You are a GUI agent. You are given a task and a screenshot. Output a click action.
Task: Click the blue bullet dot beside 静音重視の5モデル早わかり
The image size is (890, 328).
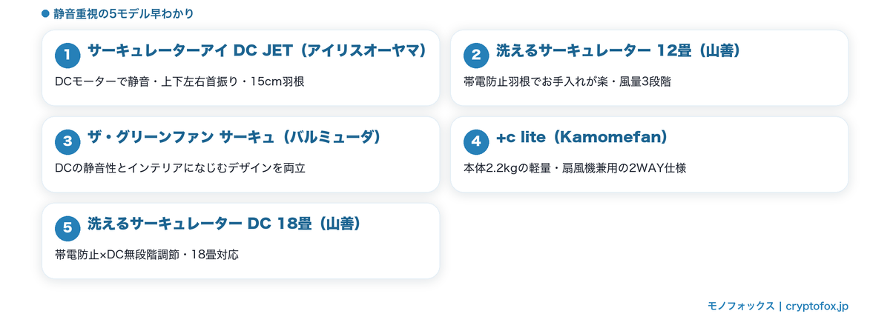coord(45,13)
